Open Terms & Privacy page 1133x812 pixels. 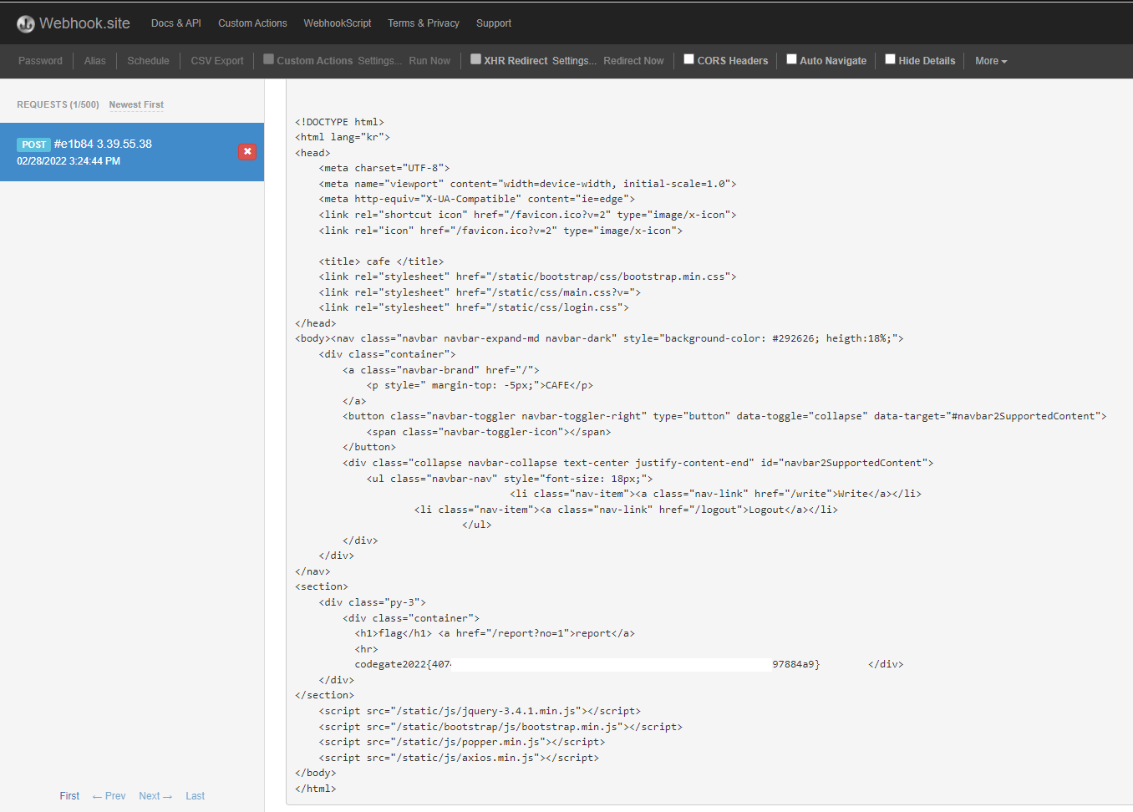tap(424, 23)
